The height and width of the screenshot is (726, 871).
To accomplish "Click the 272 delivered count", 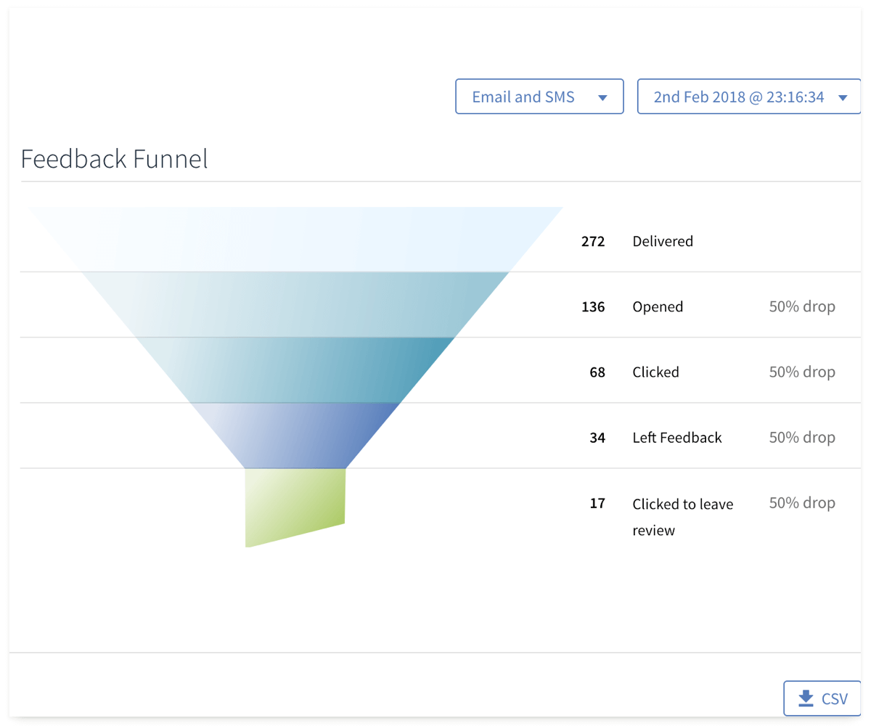I will 593,241.
